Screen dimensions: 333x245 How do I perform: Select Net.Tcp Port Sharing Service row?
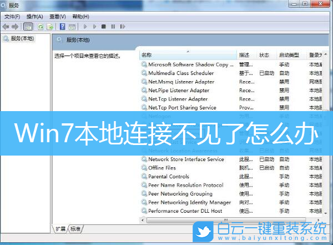(x=231, y=108)
